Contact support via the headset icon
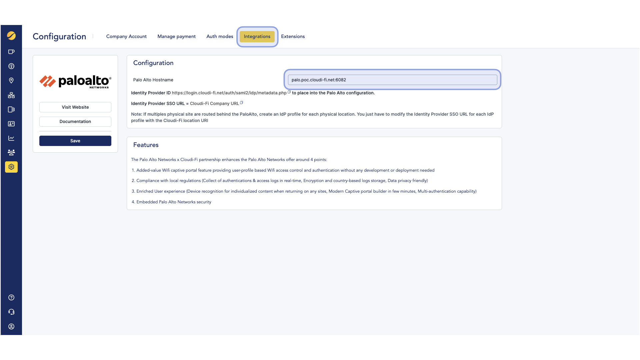The image size is (640, 360). coord(11,312)
